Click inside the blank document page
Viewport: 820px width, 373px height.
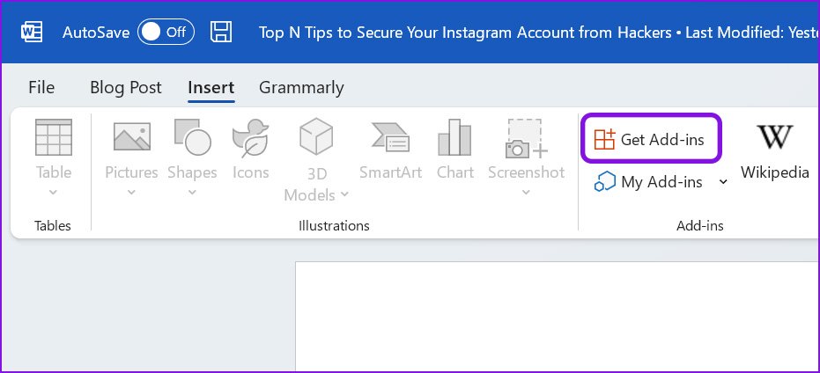tap(558, 317)
